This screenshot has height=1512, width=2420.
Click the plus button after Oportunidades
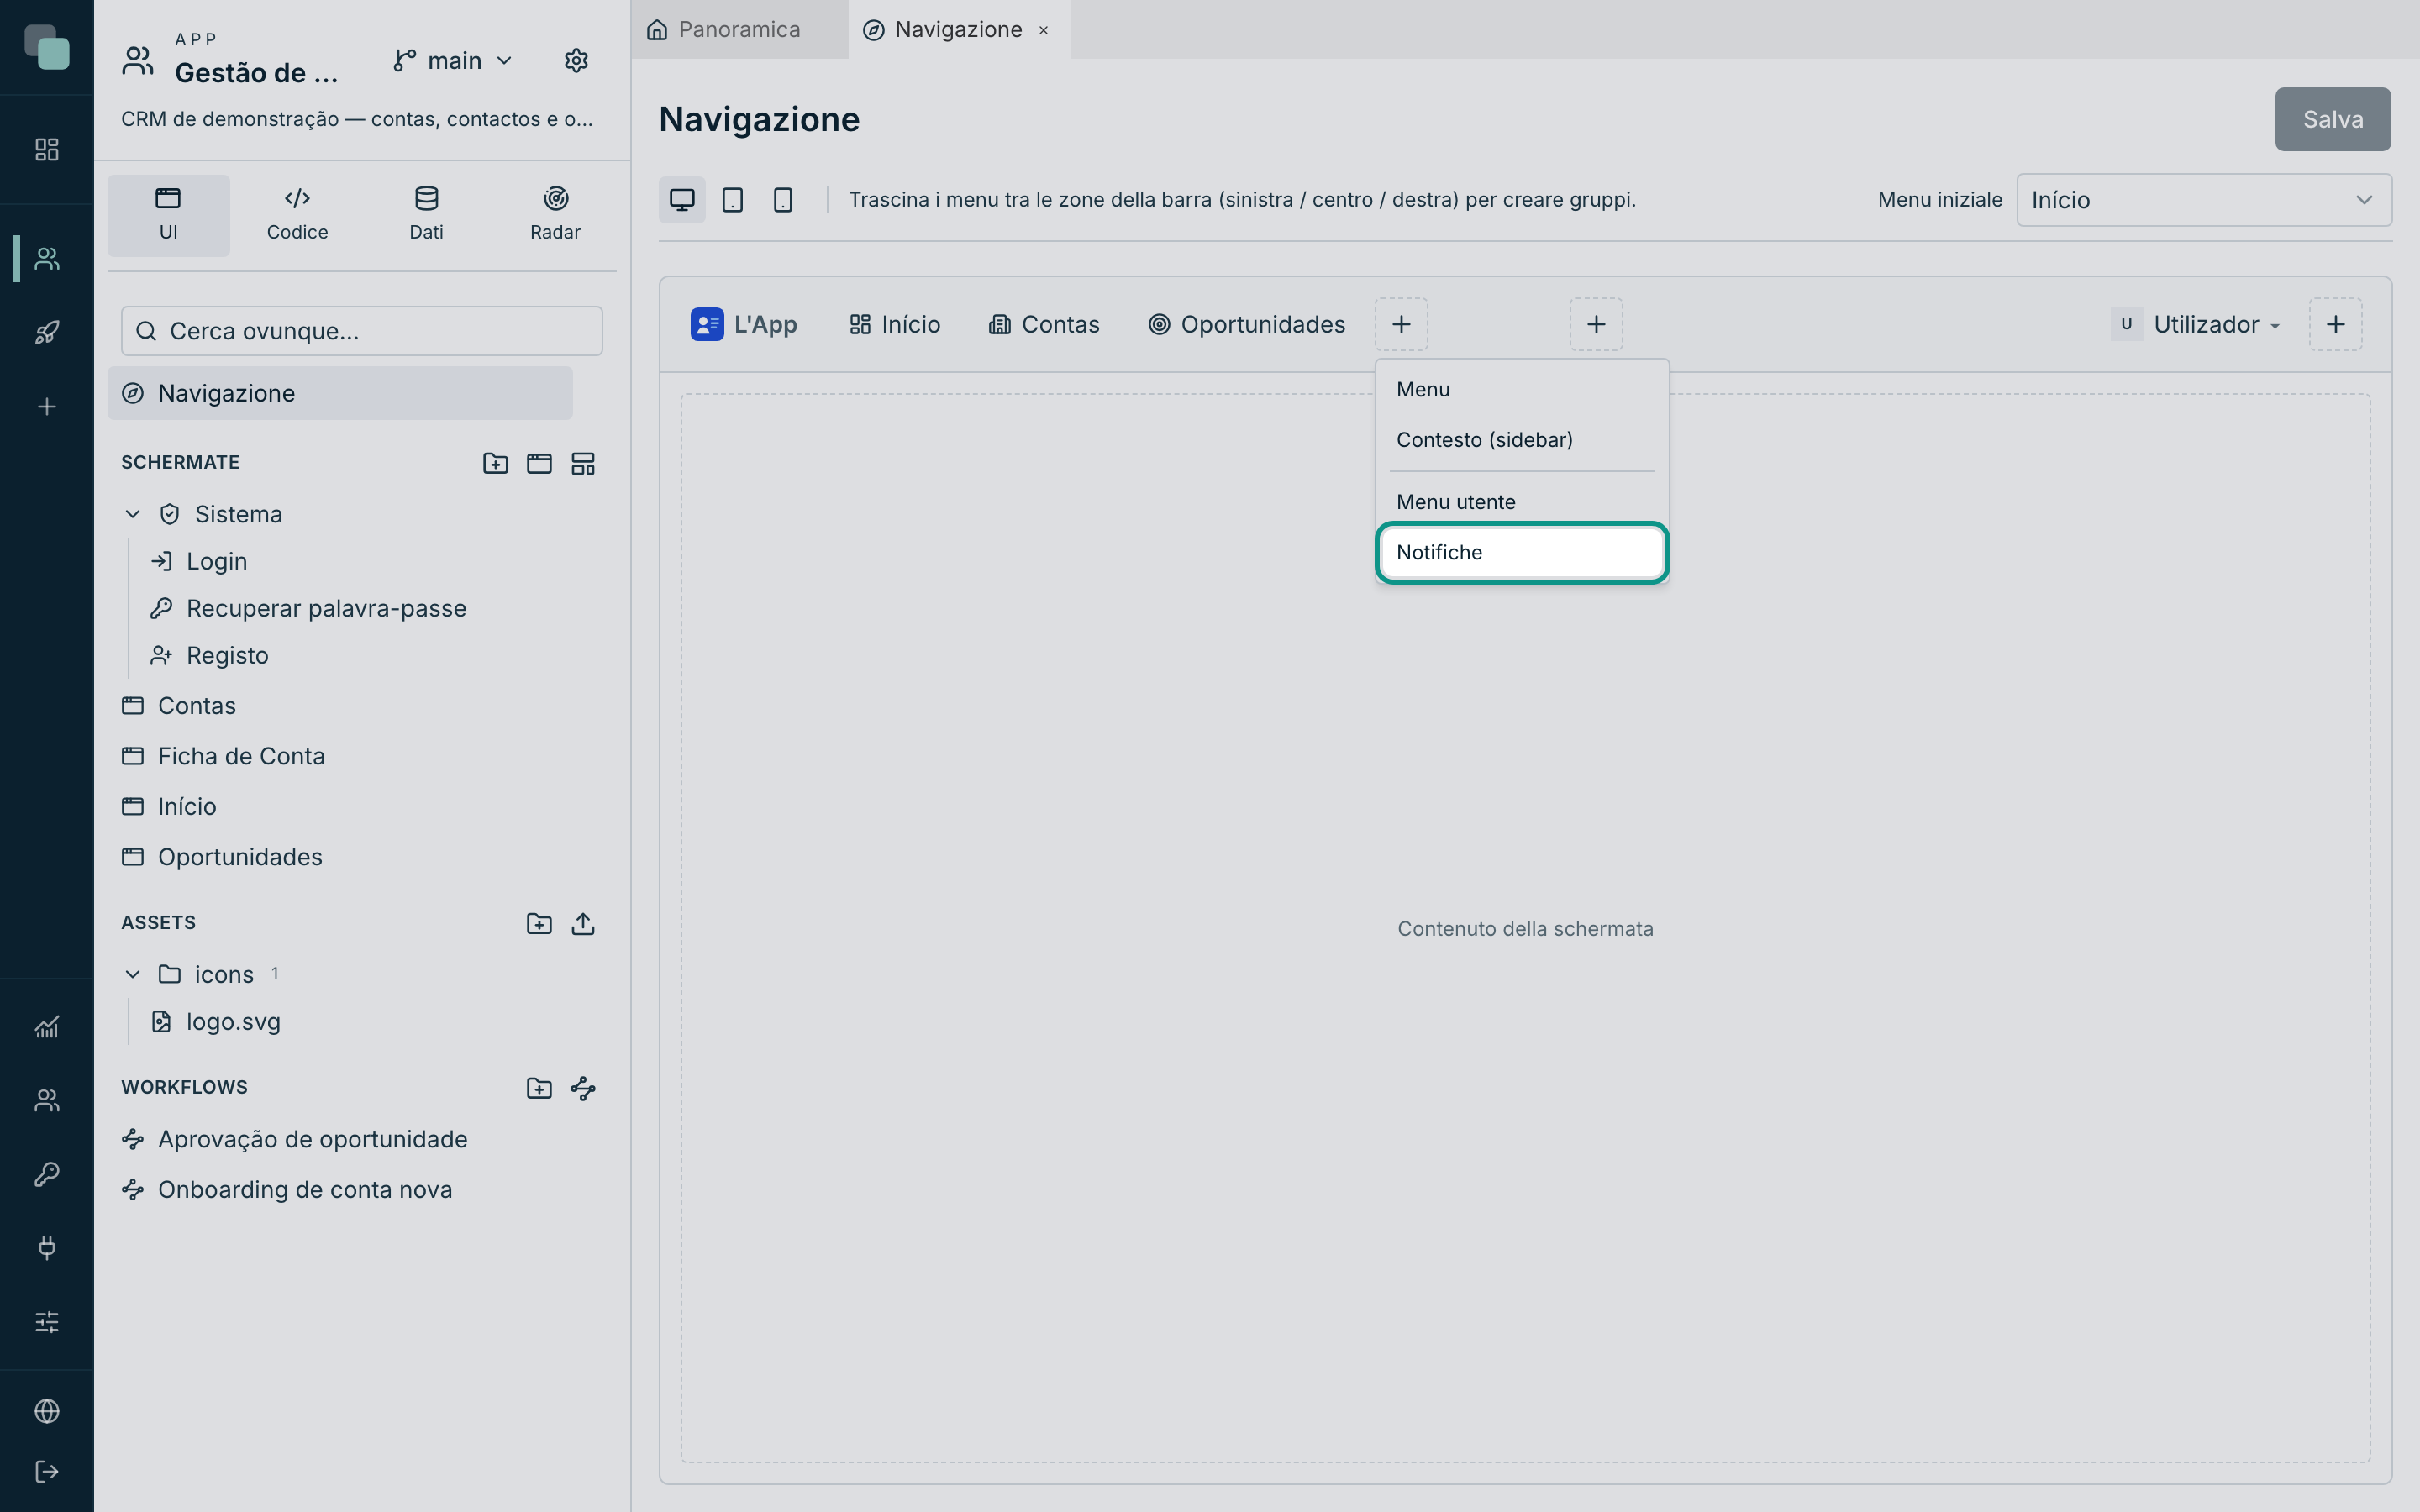pos(1401,324)
